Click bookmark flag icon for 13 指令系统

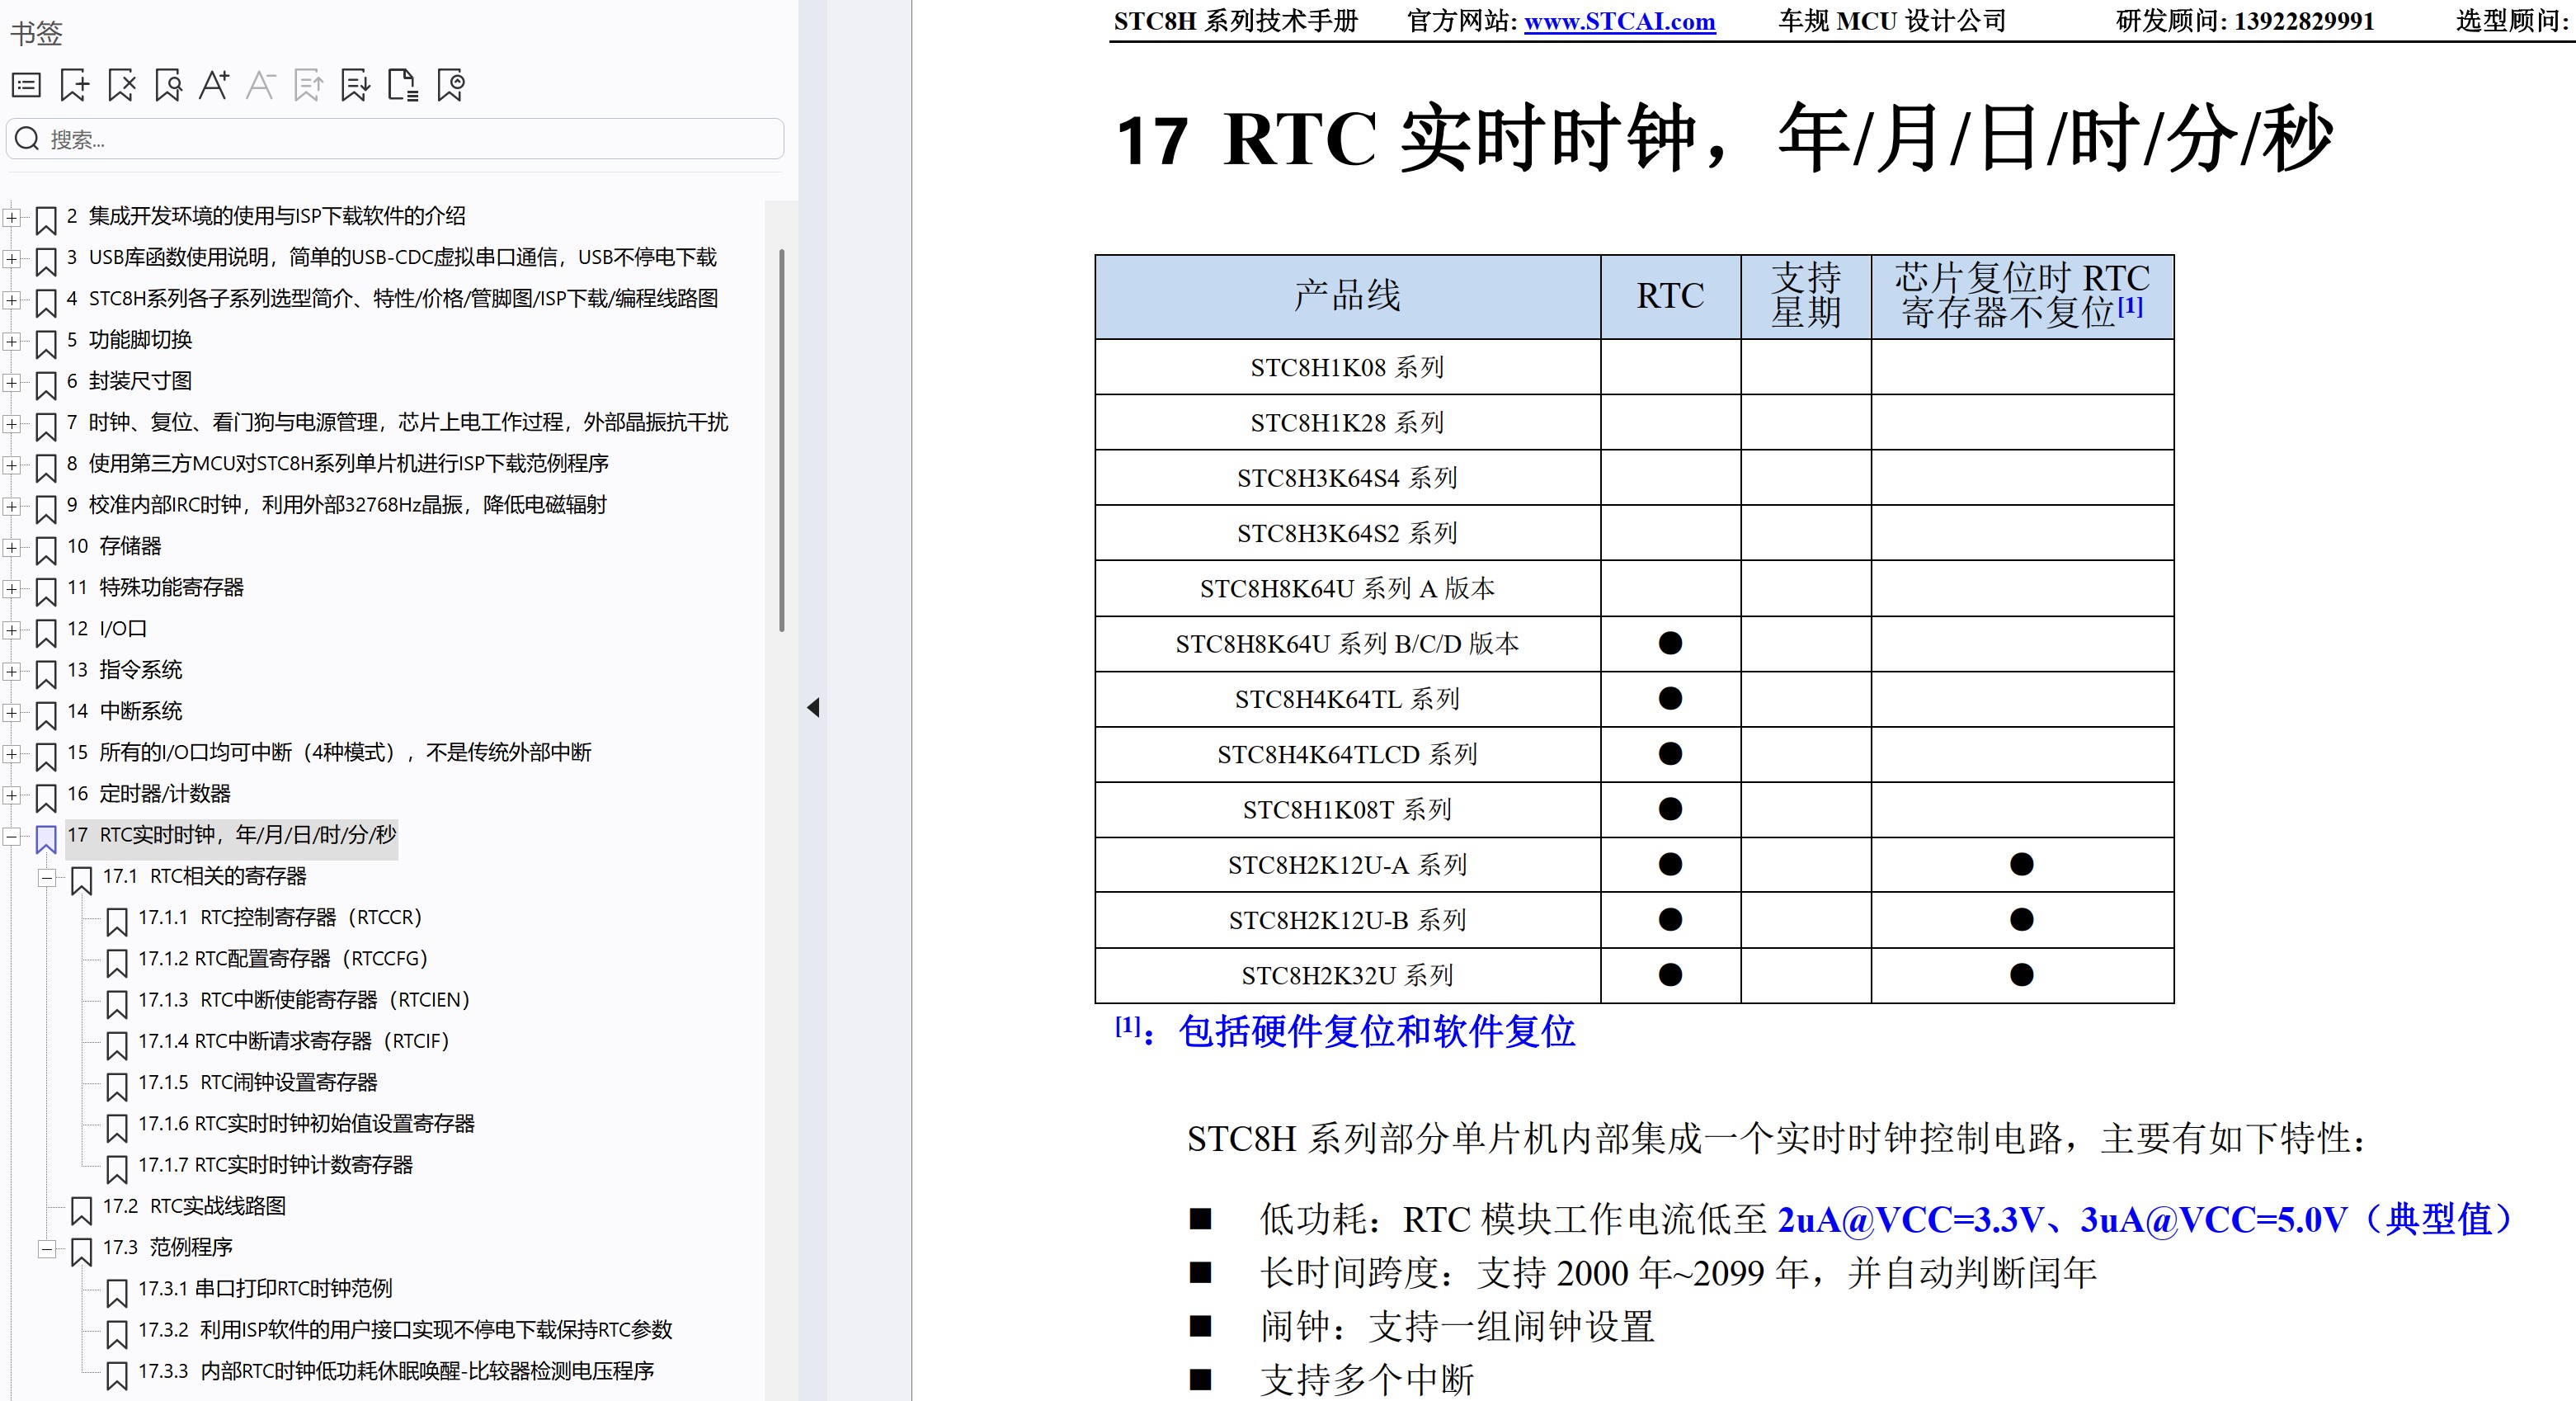point(46,674)
